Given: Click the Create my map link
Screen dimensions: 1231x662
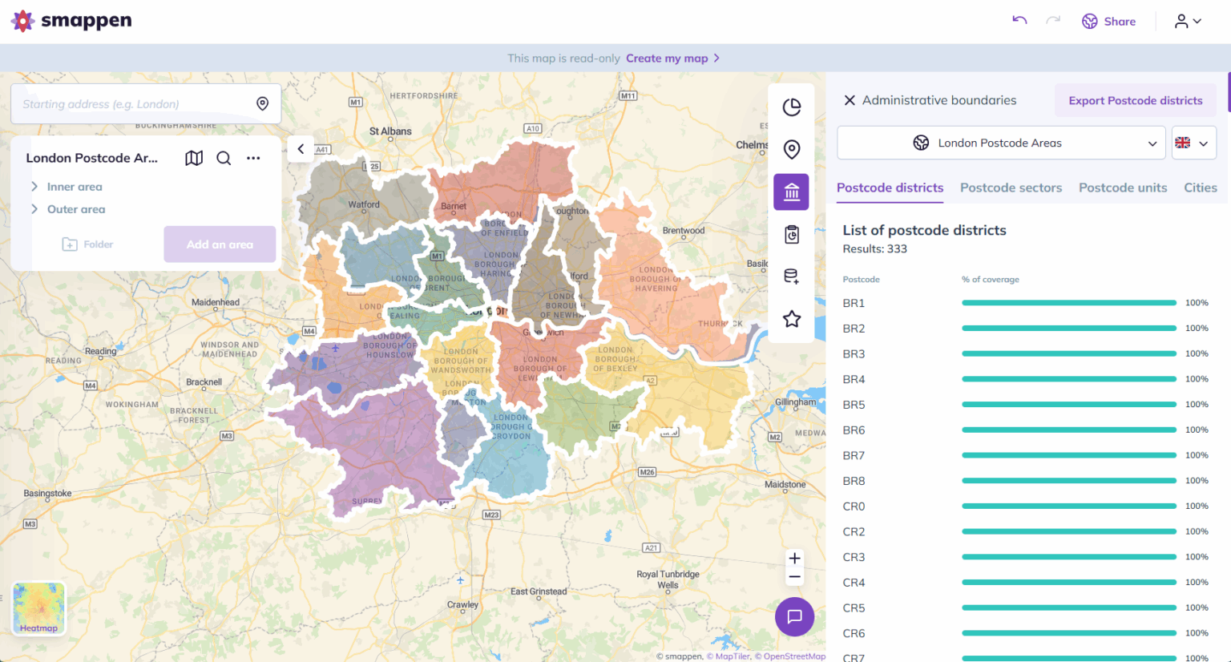Looking at the screenshot, I should (x=668, y=58).
